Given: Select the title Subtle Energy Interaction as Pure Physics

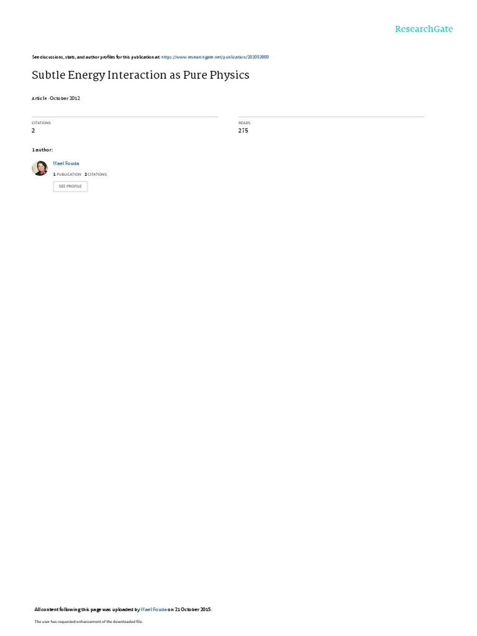Looking at the screenshot, I should (x=140, y=75).
